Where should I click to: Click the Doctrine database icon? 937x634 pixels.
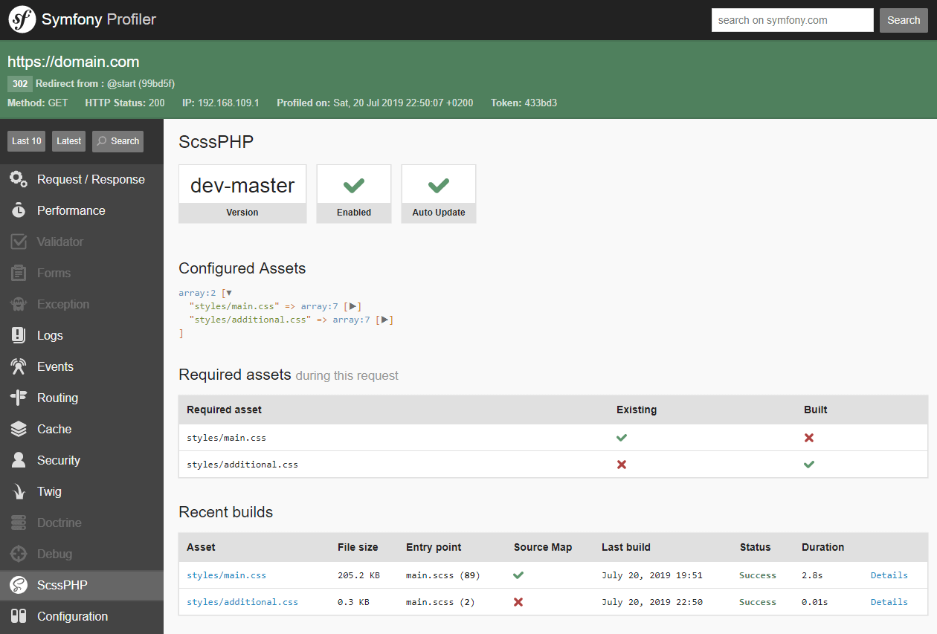[19, 523]
